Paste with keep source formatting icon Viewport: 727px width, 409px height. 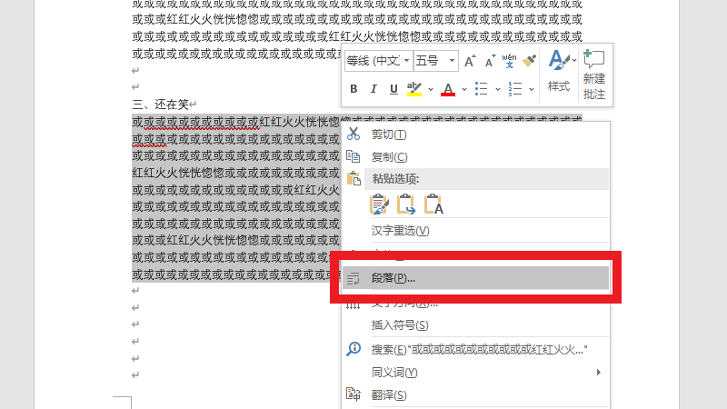(x=379, y=204)
